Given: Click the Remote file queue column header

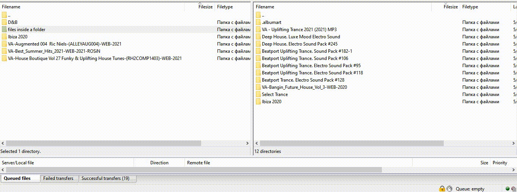Looking at the screenshot, I should 299,163.
